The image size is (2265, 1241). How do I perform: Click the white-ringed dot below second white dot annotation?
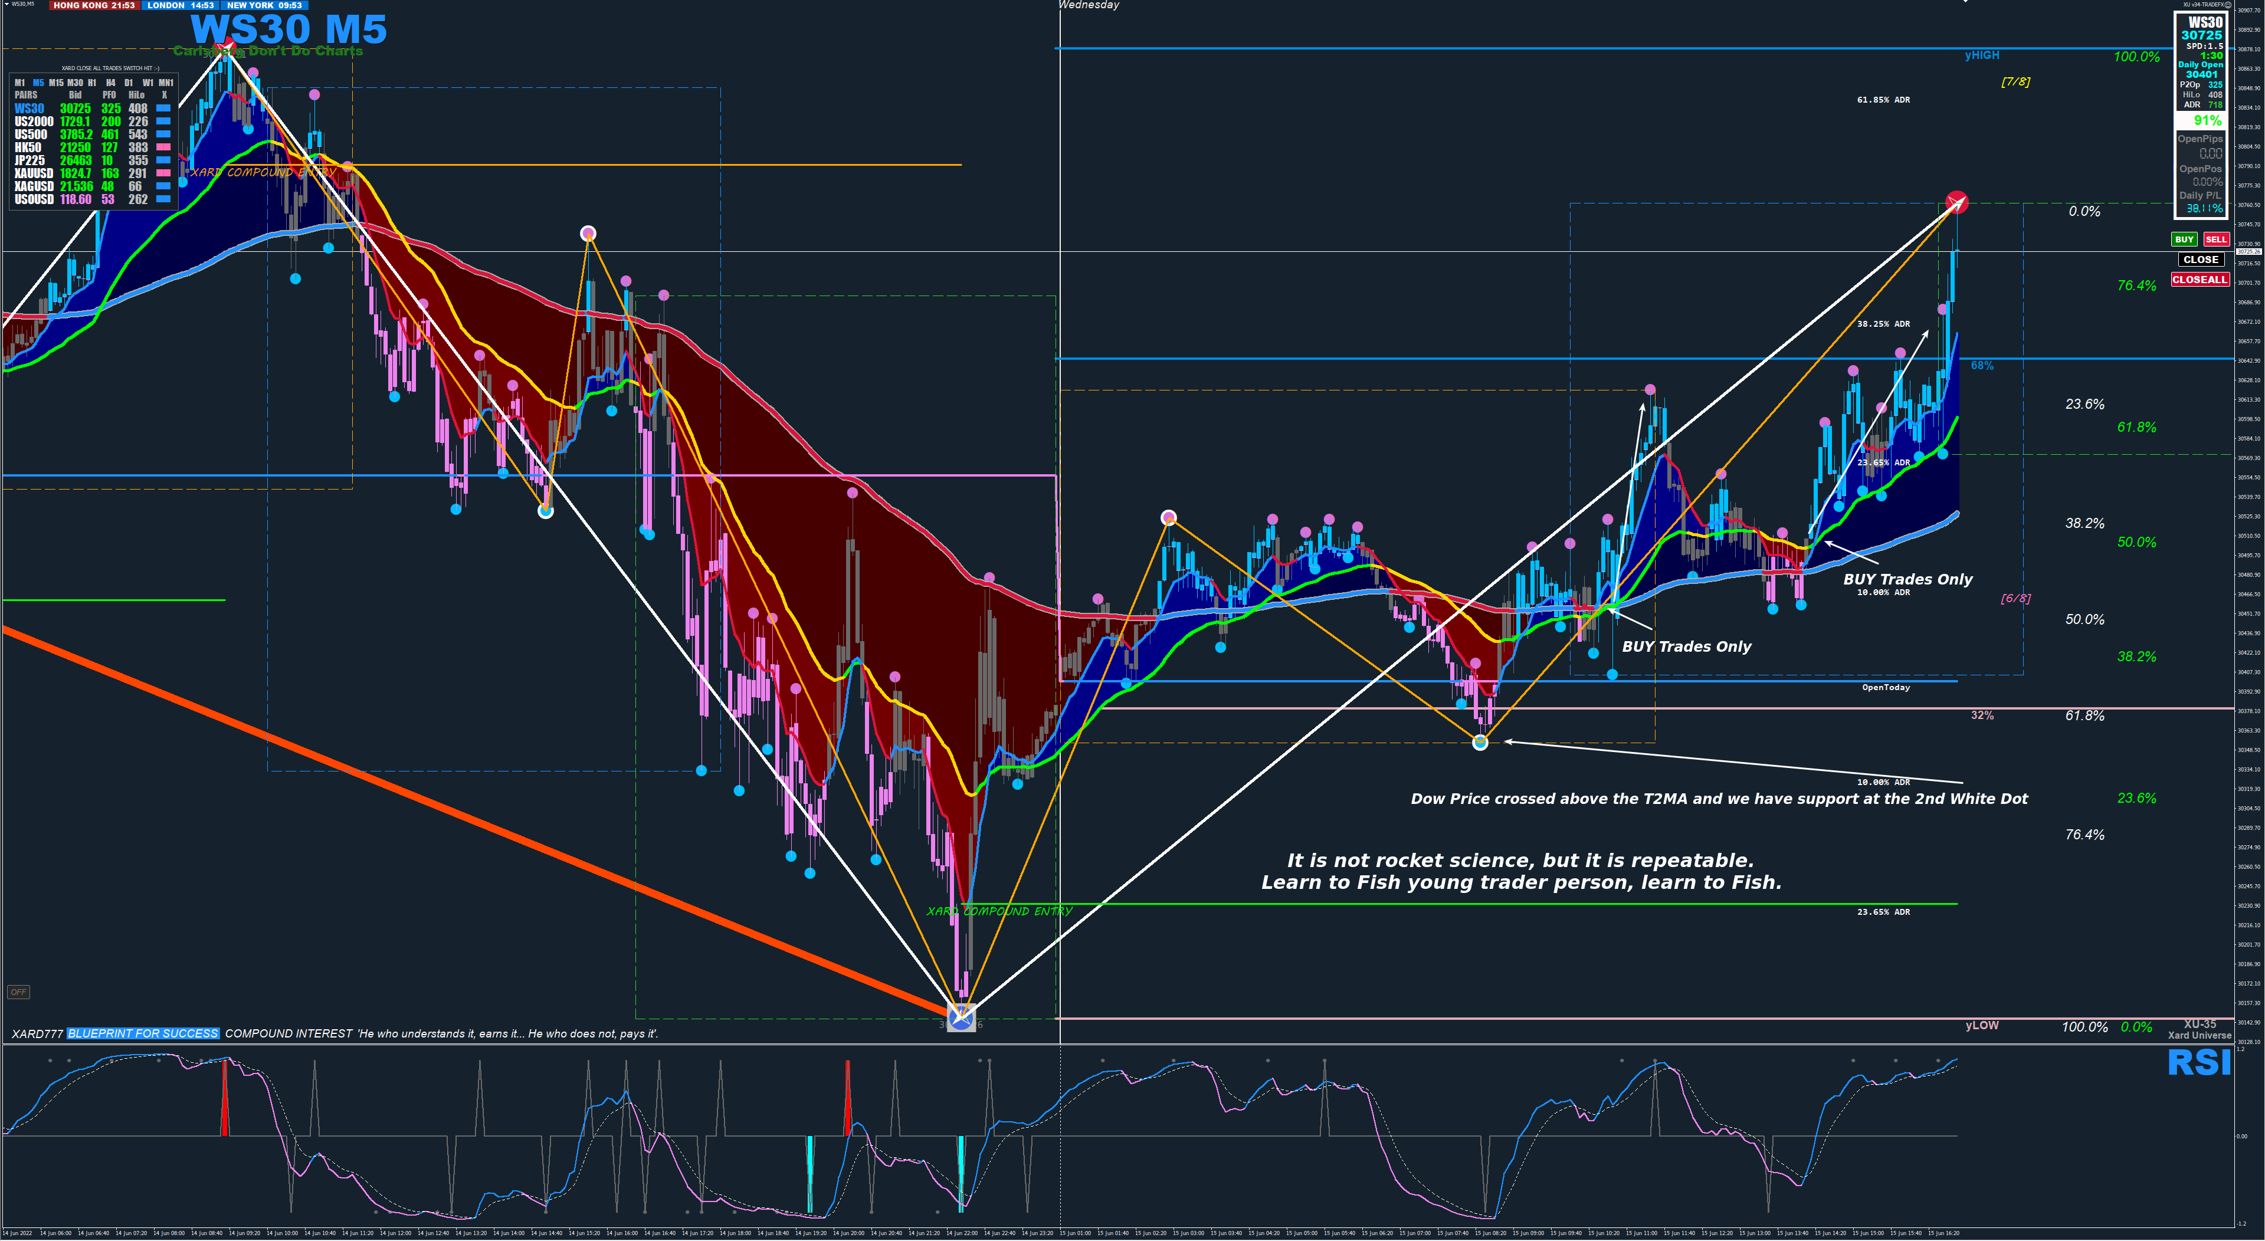tap(1480, 743)
